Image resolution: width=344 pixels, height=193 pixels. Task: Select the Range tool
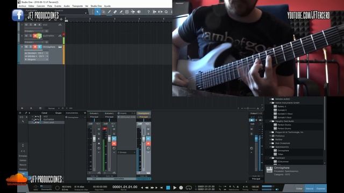pyautogui.click(x=103, y=12)
